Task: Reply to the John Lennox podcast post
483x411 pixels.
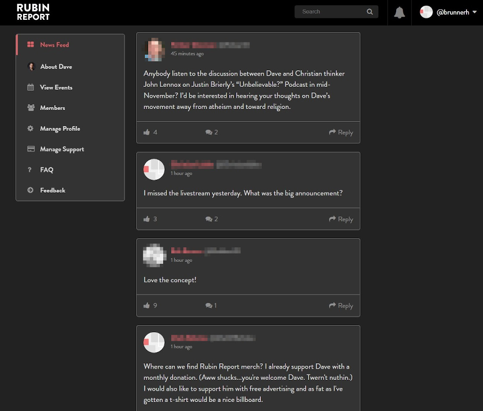Action: [341, 132]
